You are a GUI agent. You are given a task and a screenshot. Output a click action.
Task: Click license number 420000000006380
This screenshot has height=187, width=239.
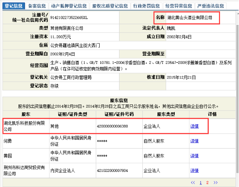(112, 126)
